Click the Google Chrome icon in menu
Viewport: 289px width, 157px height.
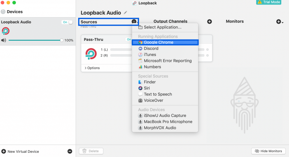(140, 42)
